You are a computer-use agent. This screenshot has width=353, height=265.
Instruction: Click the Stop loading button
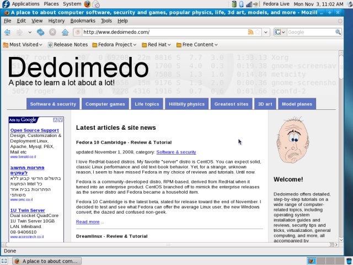click(x=53, y=32)
